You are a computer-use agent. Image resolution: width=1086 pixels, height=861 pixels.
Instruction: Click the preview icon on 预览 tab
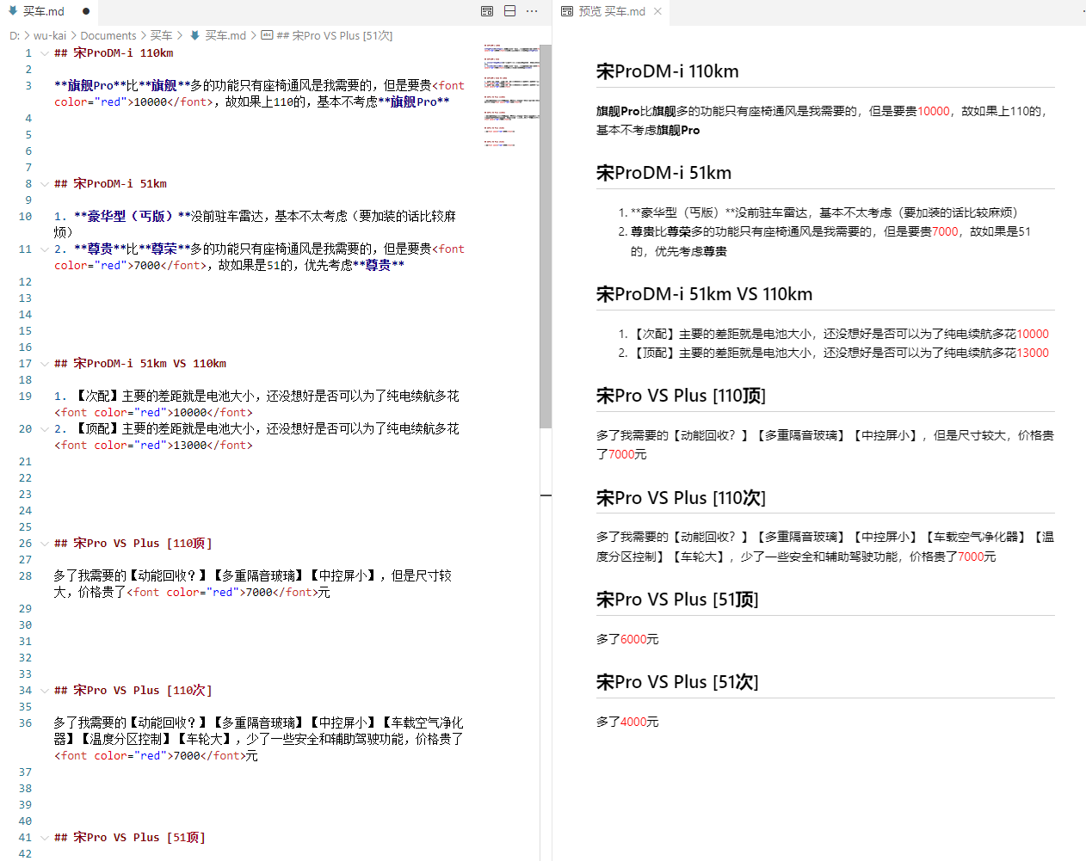567,11
